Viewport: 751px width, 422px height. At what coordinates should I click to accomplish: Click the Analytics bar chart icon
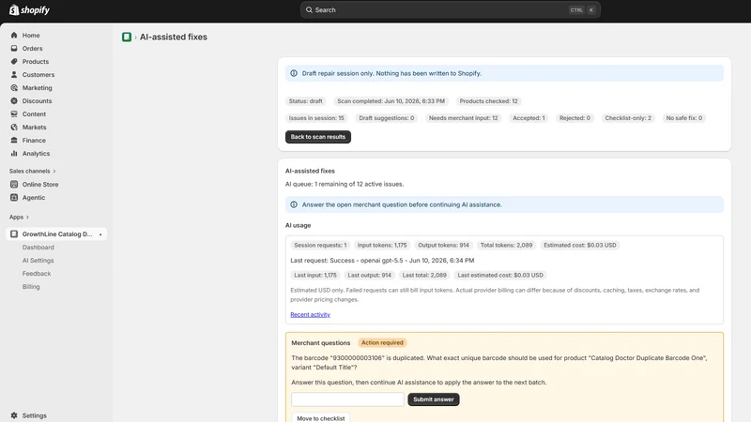coord(14,154)
